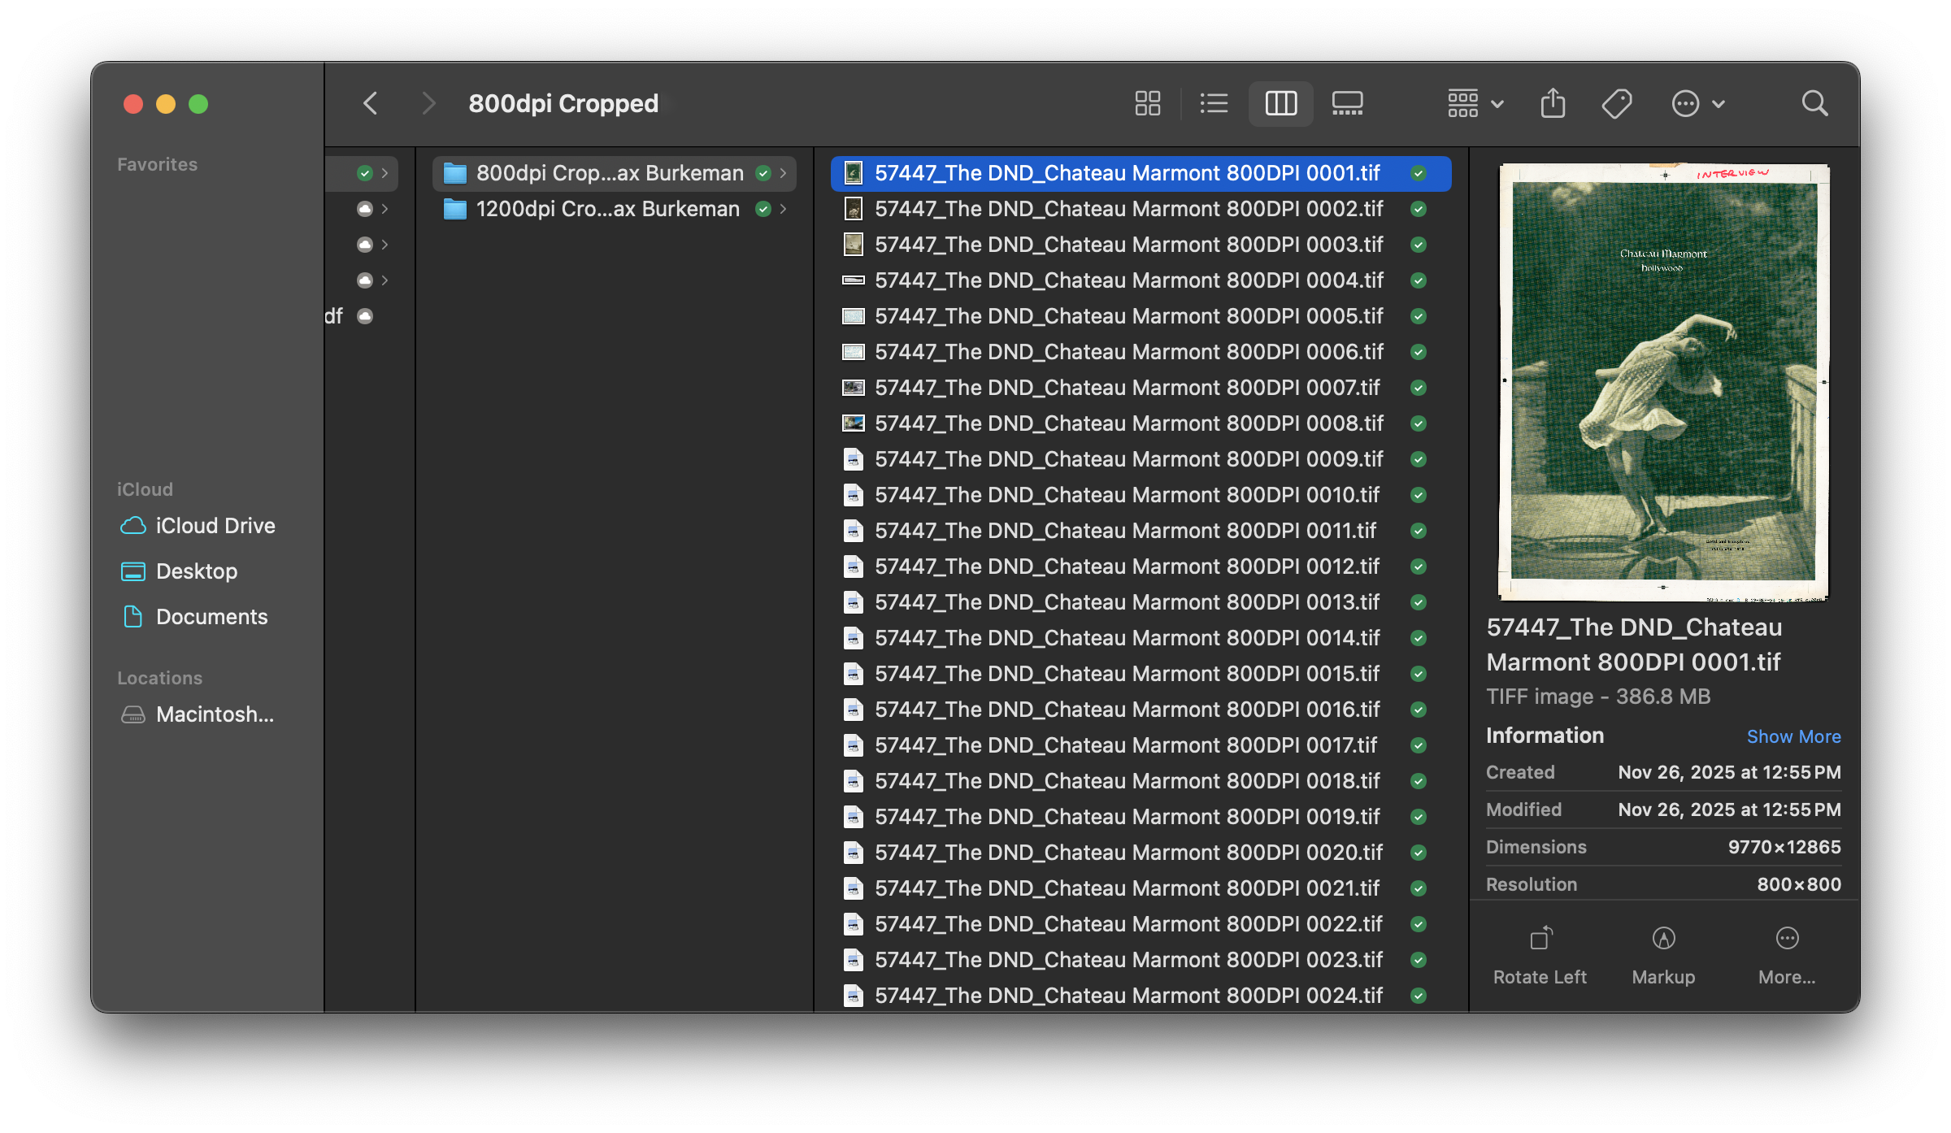This screenshot has height=1133, width=1951.
Task: Open Documents in the sidebar
Action: (211, 617)
